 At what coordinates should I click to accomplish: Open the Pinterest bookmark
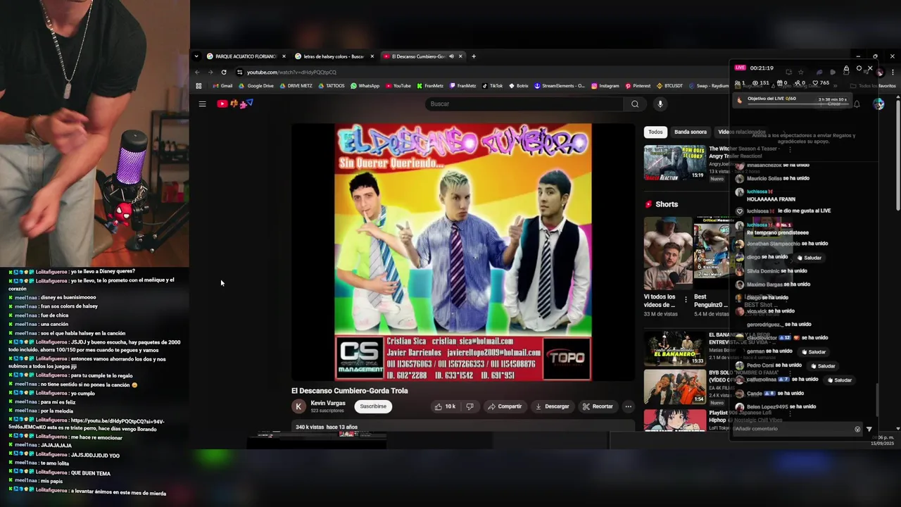(638, 86)
